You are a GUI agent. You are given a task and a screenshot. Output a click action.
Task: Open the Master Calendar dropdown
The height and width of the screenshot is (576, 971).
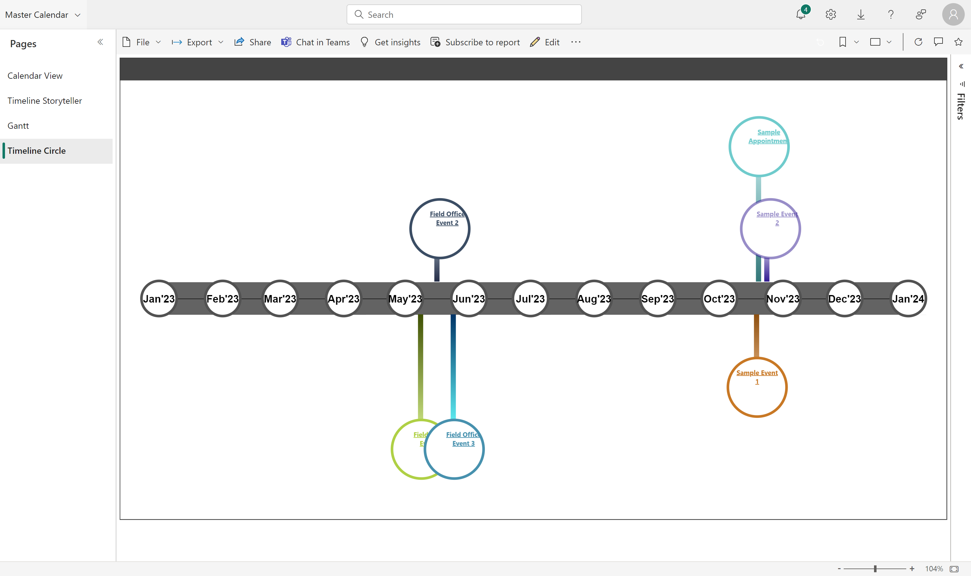coord(43,15)
